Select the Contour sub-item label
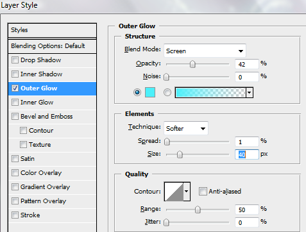This screenshot has width=306, height=232. pyautogui.click(x=41, y=131)
